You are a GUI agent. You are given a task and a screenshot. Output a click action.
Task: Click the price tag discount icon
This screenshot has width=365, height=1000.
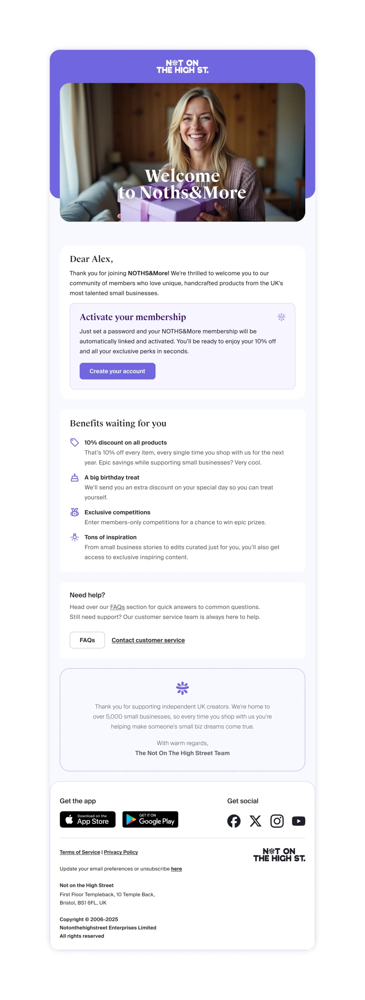[x=75, y=442]
